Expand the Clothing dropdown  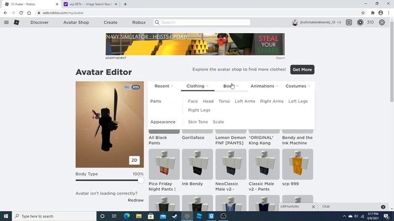pos(198,86)
